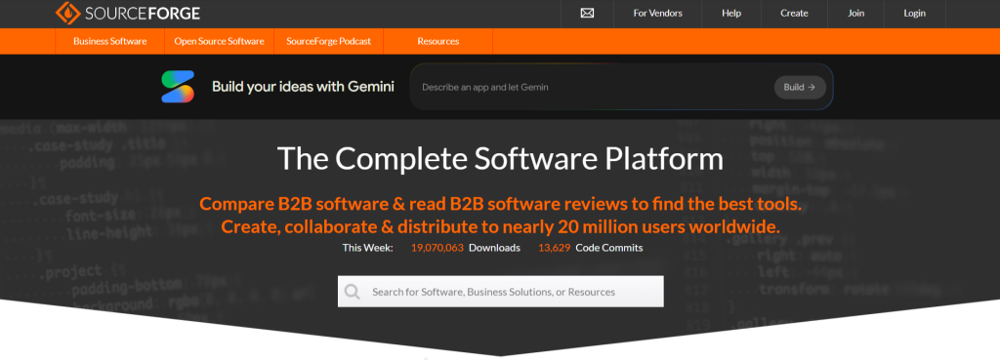The image size is (1000, 360).
Task: Click the Code Commits label
Action: point(609,248)
